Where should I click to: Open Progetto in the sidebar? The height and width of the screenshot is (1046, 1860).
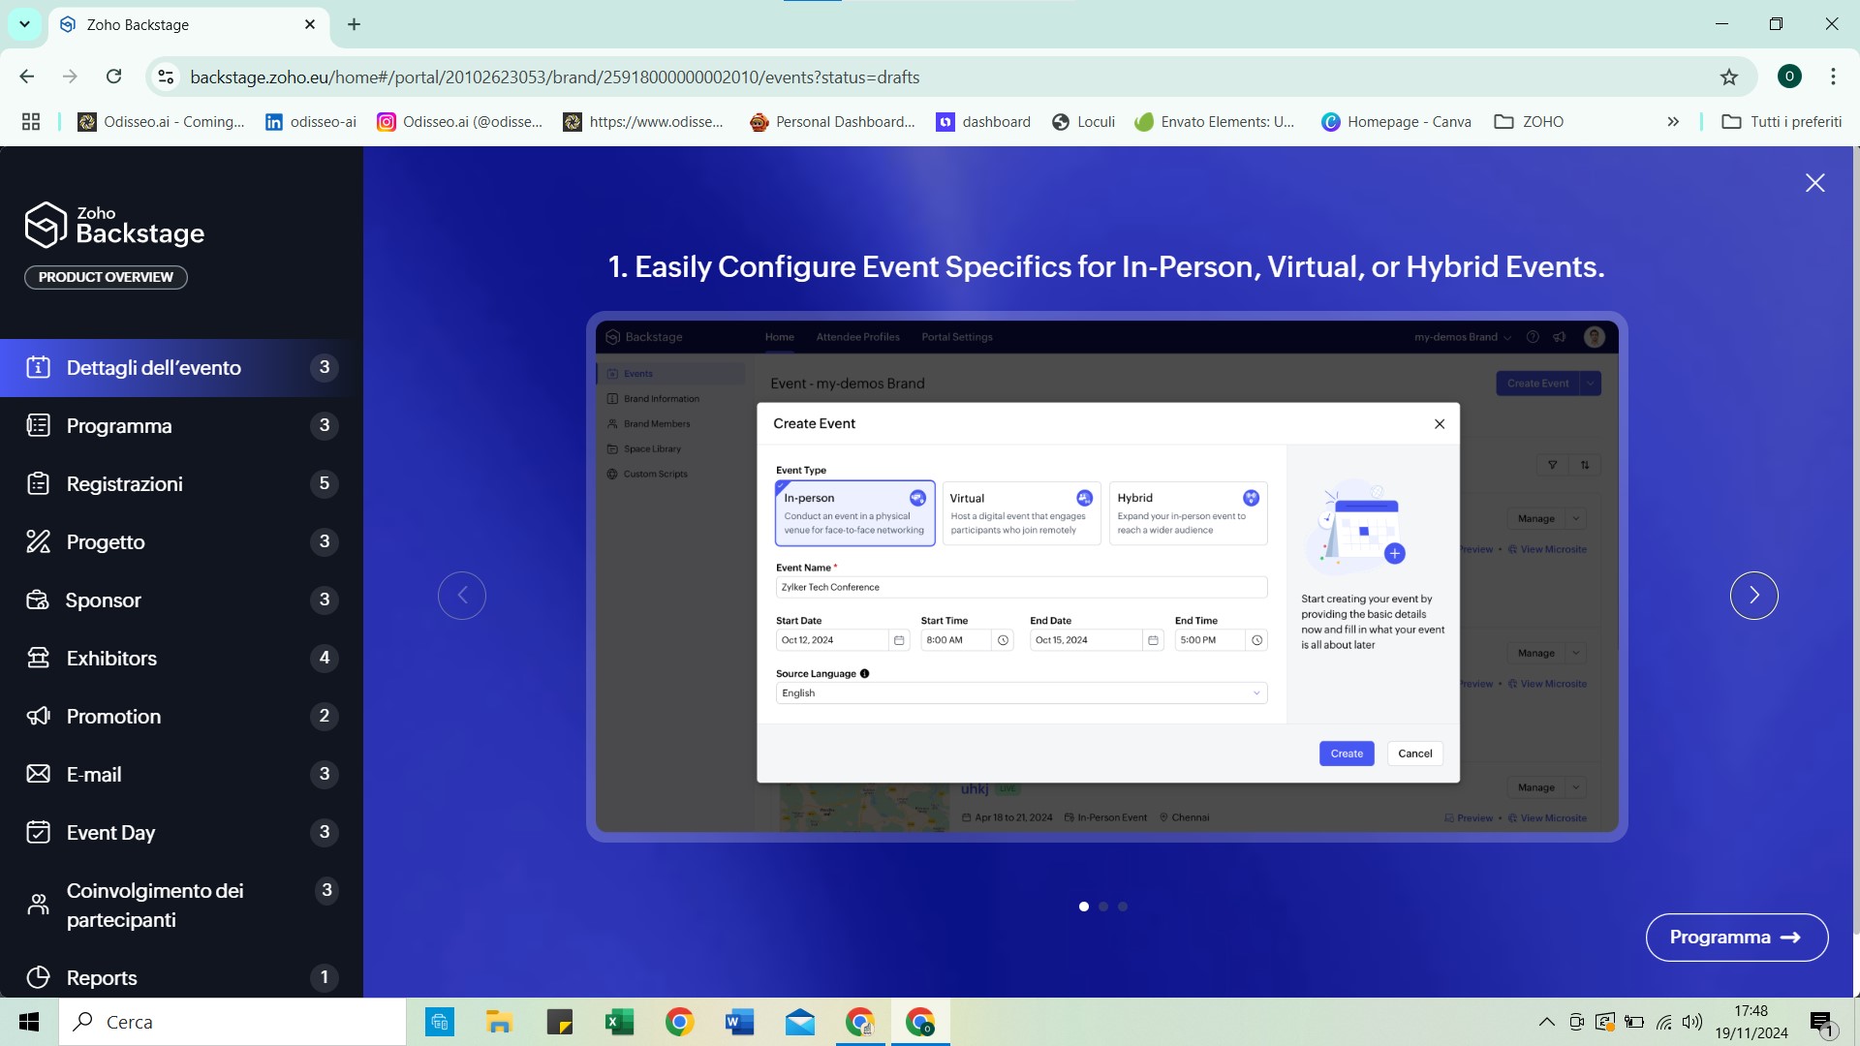click(x=181, y=542)
